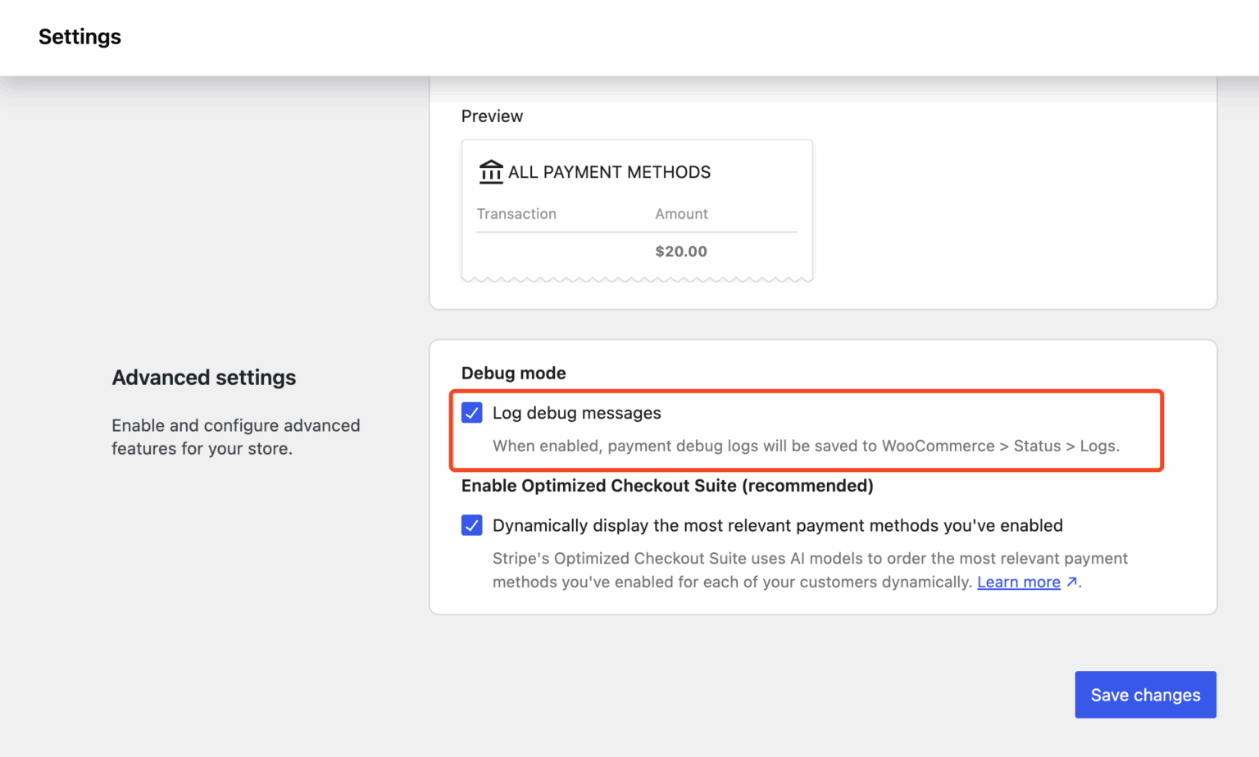Click the Enable Optimized Checkout Suite heading
The image size is (1259, 757).
point(667,485)
